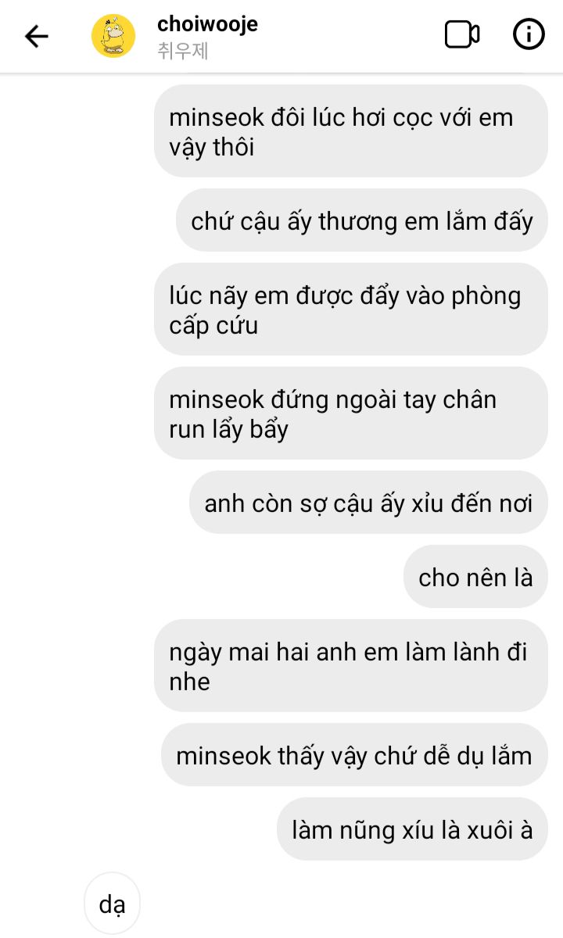563x938 pixels.
Task: Open conversation info details
Action: pyautogui.click(x=529, y=35)
